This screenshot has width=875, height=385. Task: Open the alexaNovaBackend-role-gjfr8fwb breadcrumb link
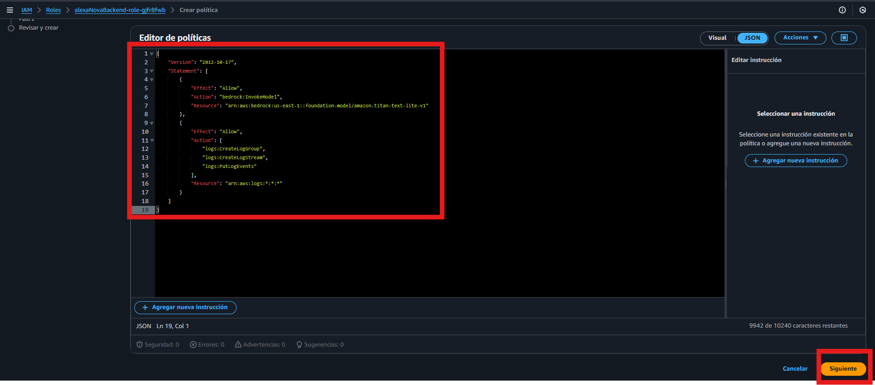(120, 10)
